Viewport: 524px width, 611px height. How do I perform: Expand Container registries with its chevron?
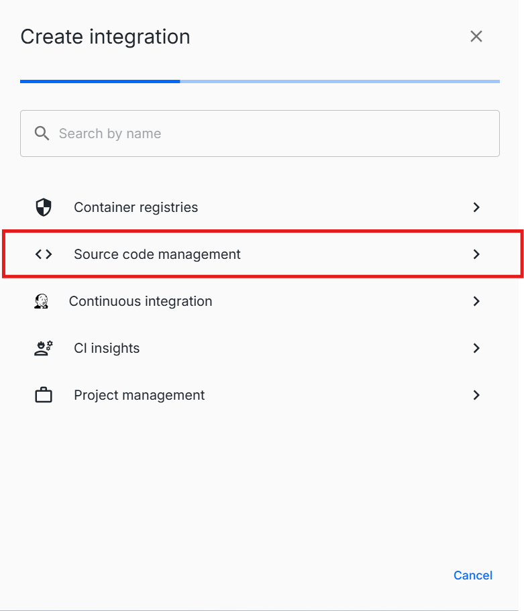(x=476, y=207)
